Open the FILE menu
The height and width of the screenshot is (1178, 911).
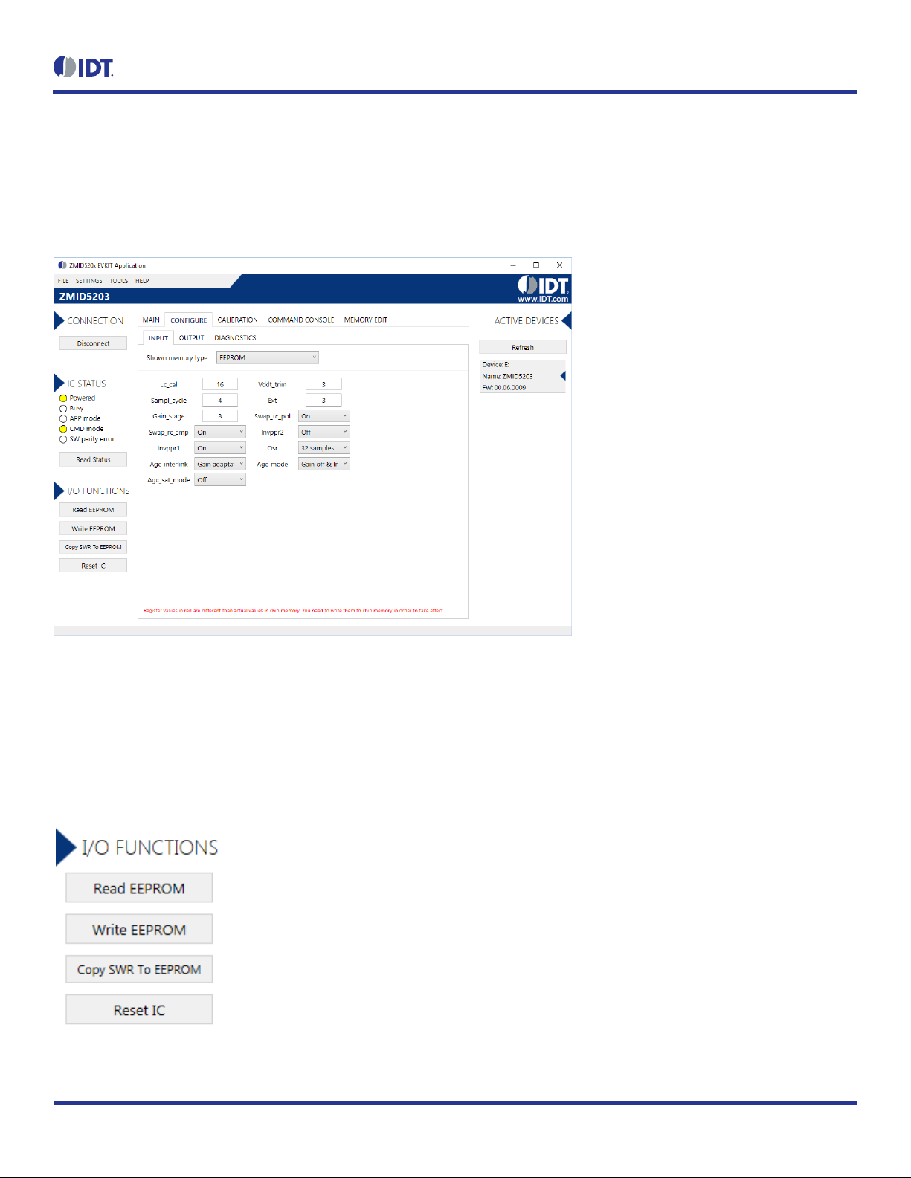tap(63, 281)
